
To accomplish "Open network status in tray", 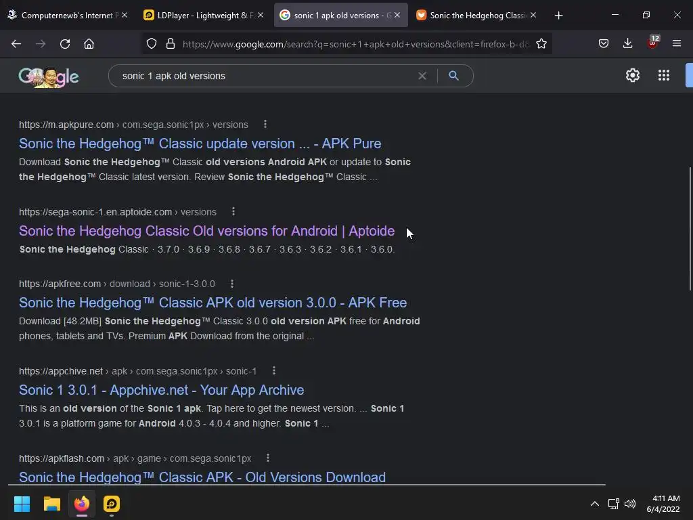I will click(613, 504).
